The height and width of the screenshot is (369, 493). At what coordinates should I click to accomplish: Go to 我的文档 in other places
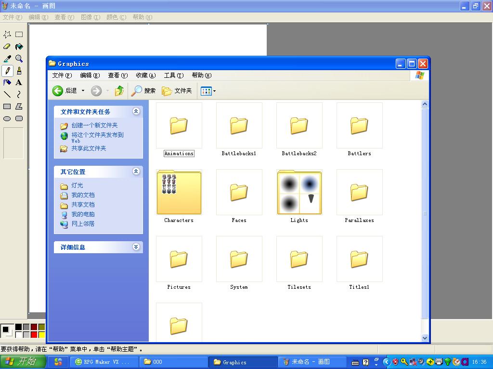(x=83, y=195)
